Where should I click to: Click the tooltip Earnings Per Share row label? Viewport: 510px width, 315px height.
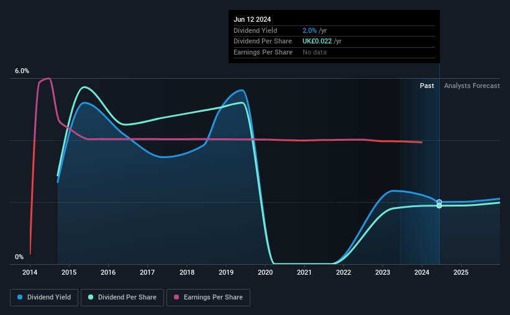[263, 52]
